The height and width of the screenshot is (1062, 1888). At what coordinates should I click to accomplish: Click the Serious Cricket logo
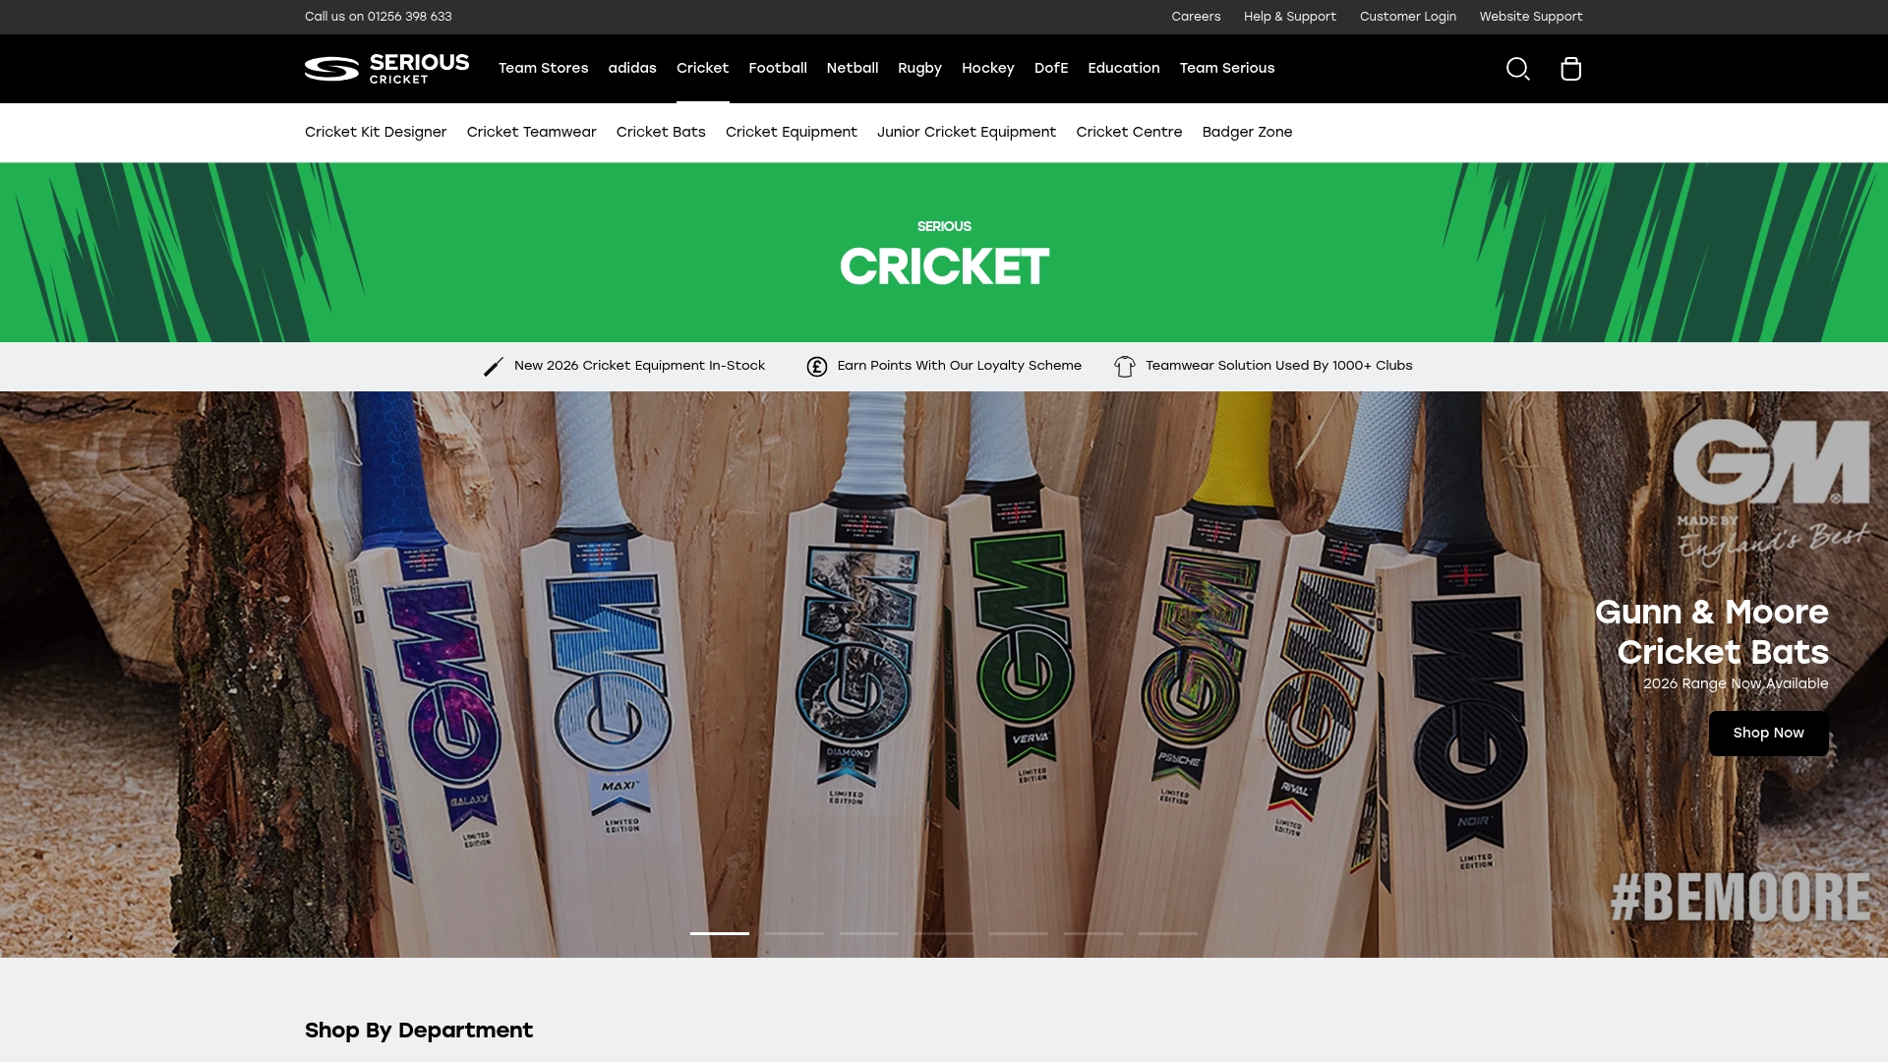(x=385, y=69)
